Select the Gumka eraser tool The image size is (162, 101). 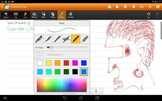71,15
